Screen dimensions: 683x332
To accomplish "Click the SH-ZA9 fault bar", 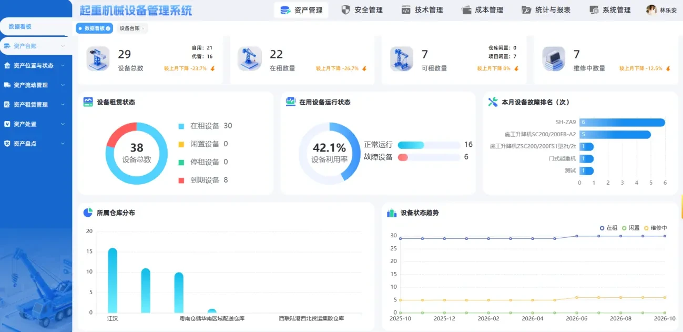I will [622, 122].
